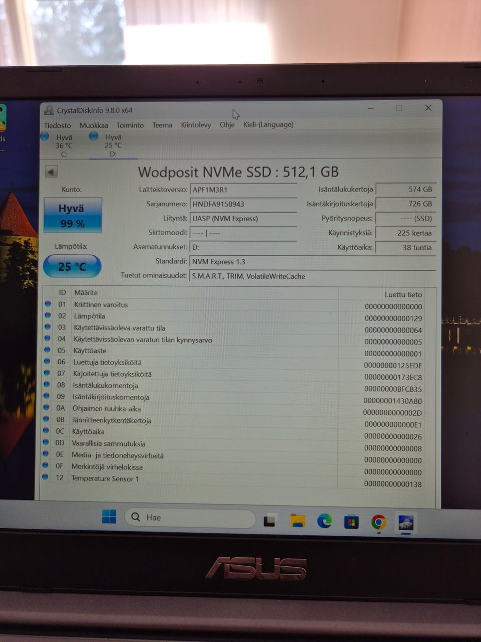Screen dimensions: 481x642
Task: Click the status dot for Jännitteenkytkentäkertoja
Action: (x=46, y=419)
